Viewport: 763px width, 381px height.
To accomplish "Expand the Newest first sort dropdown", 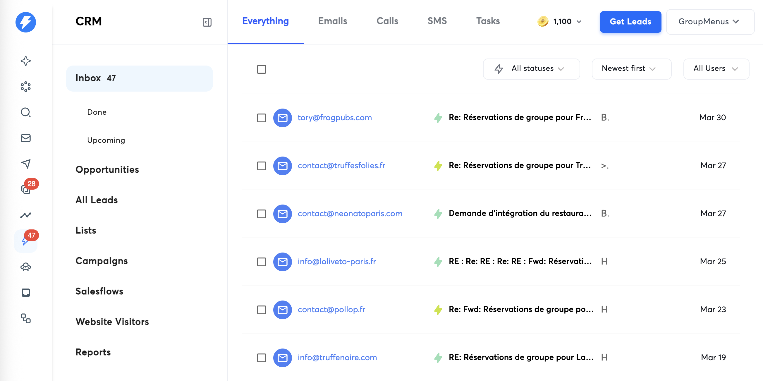I will 631,69.
